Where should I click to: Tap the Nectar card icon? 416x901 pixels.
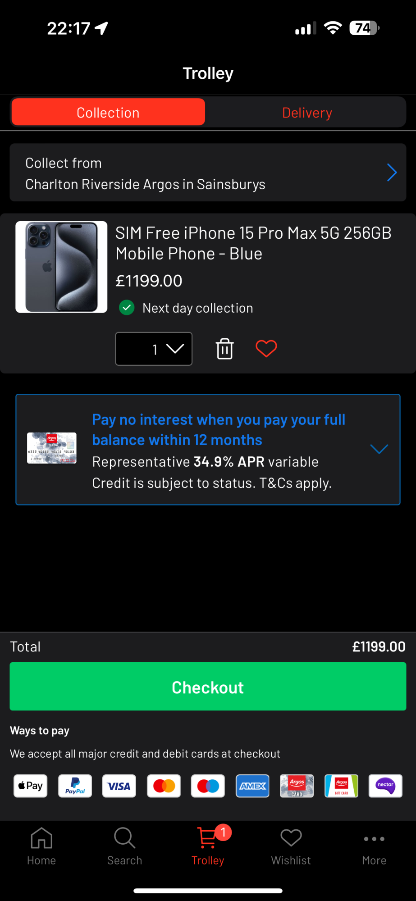[385, 786]
